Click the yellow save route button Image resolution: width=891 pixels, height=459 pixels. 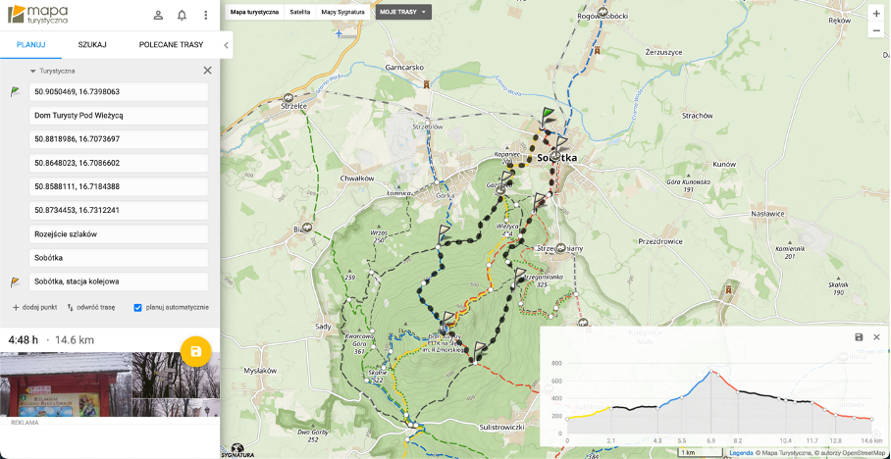pos(195,351)
